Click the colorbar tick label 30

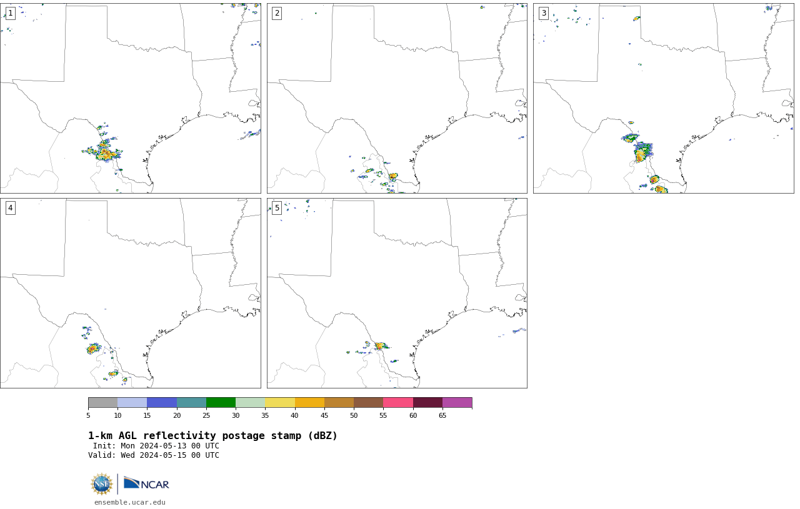coord(236,415)
